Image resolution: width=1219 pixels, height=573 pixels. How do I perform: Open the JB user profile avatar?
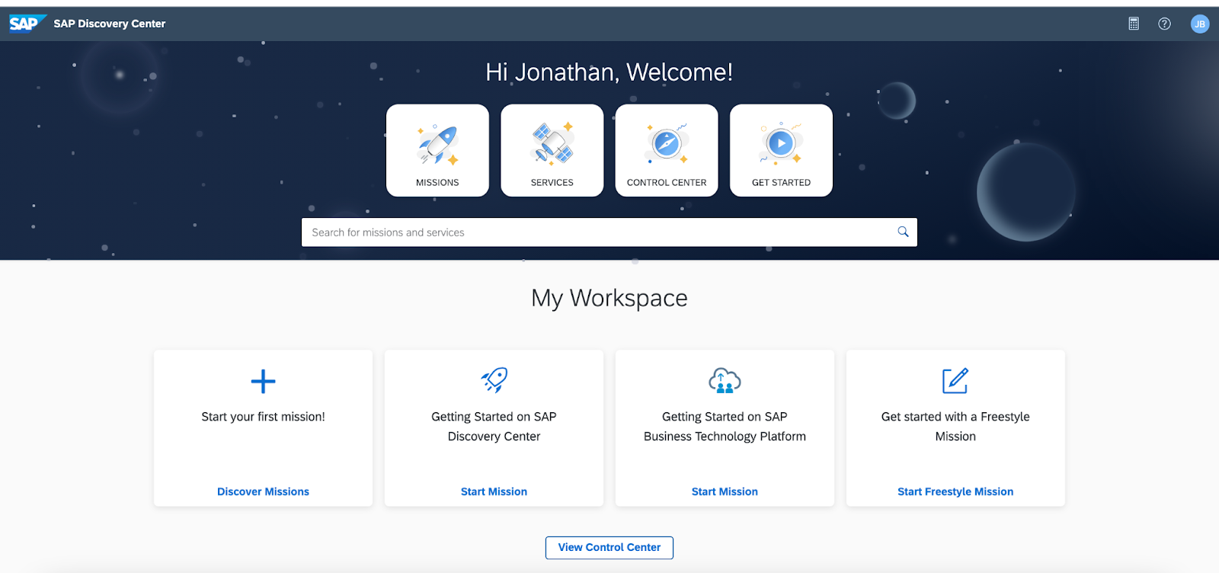pos(1200,24)
